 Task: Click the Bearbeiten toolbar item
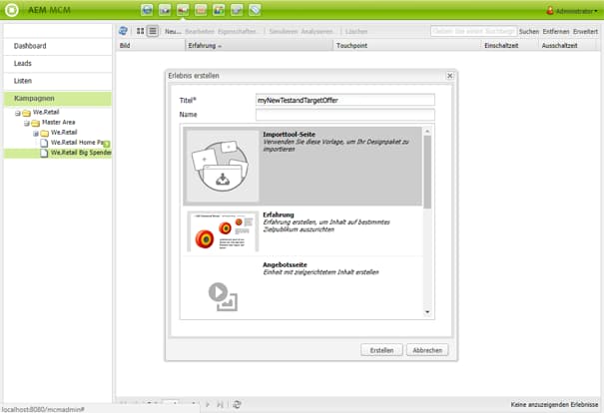pyautogui.click(x=200, y=31)
